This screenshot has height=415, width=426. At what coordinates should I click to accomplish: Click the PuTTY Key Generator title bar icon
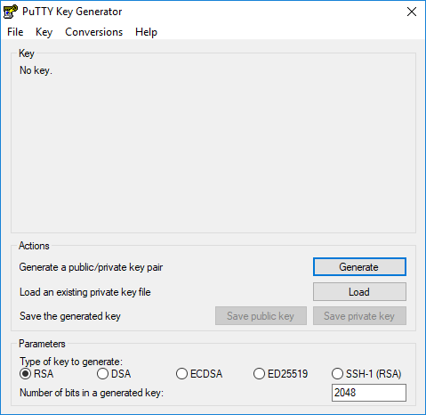pos(11,12)
